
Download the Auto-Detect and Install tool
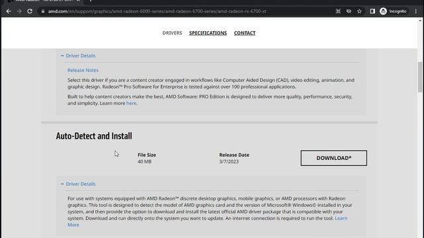click(334, 158)
